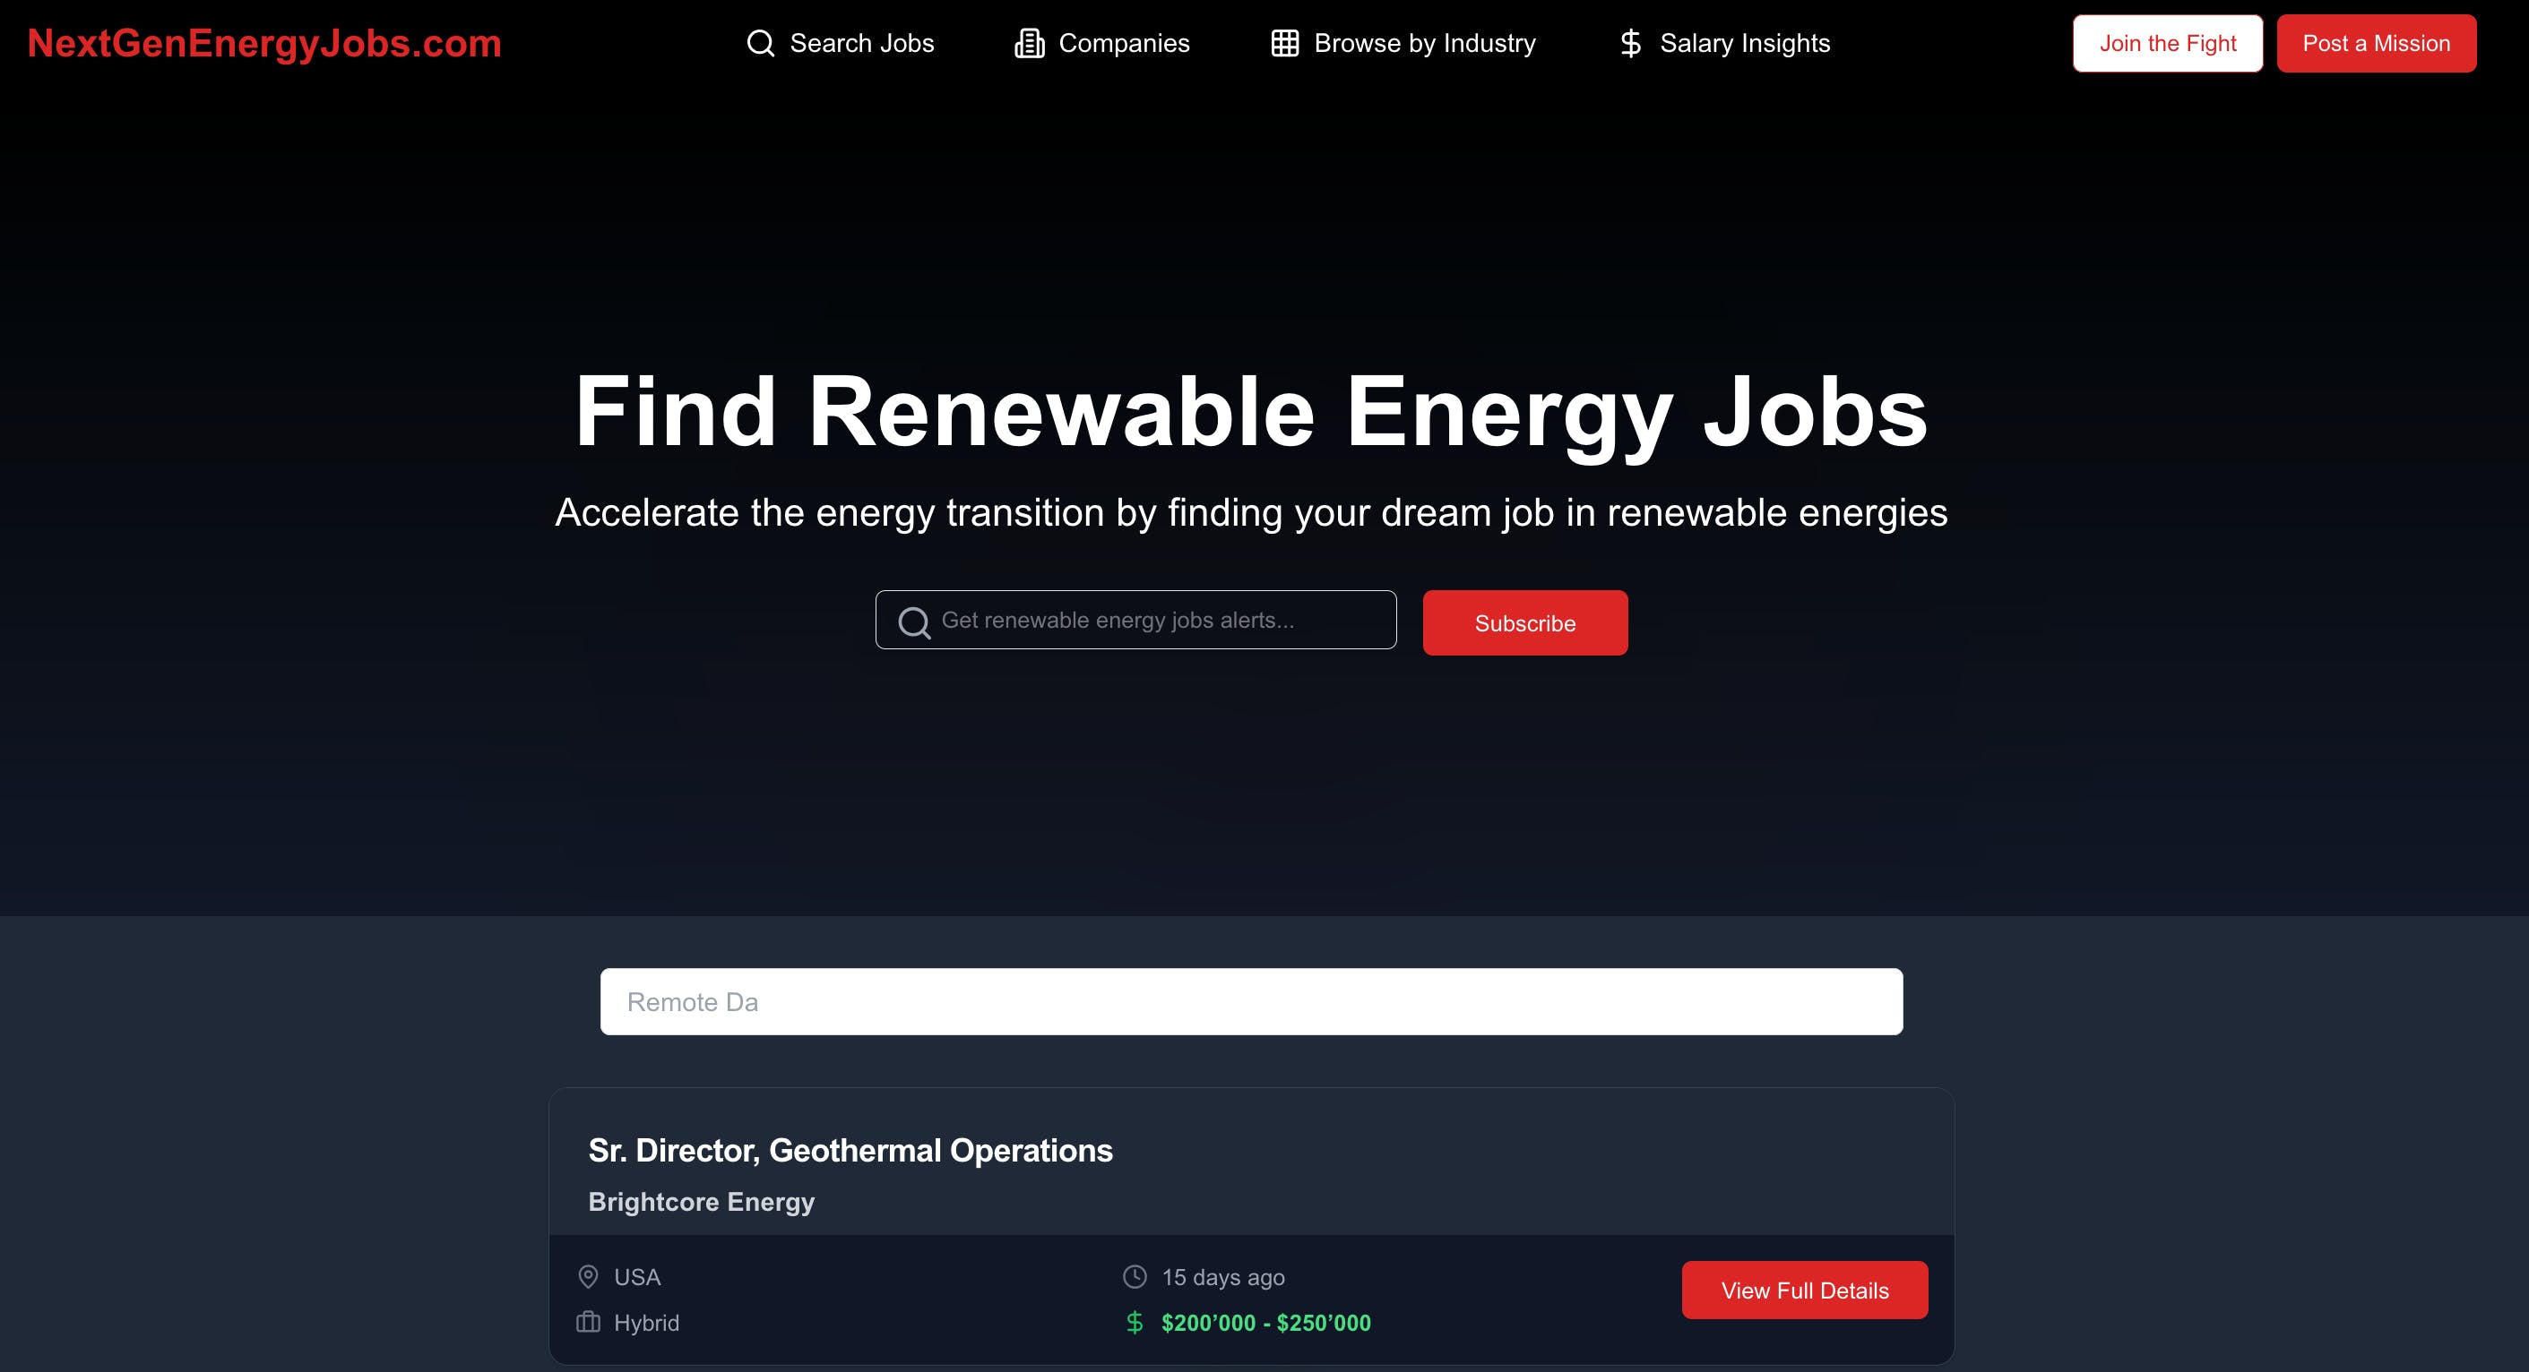Click the Hybrid work type text

[x=646, y=1323]
